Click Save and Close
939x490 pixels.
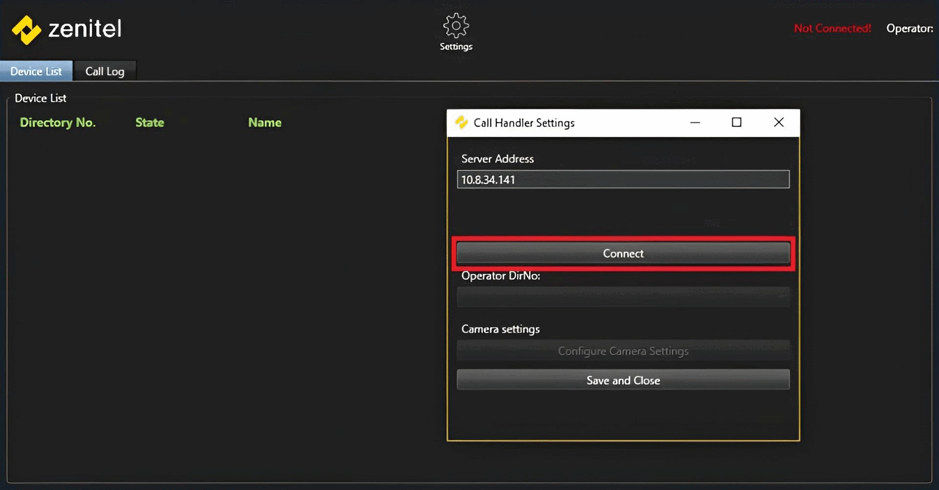(x=623, y=380)
